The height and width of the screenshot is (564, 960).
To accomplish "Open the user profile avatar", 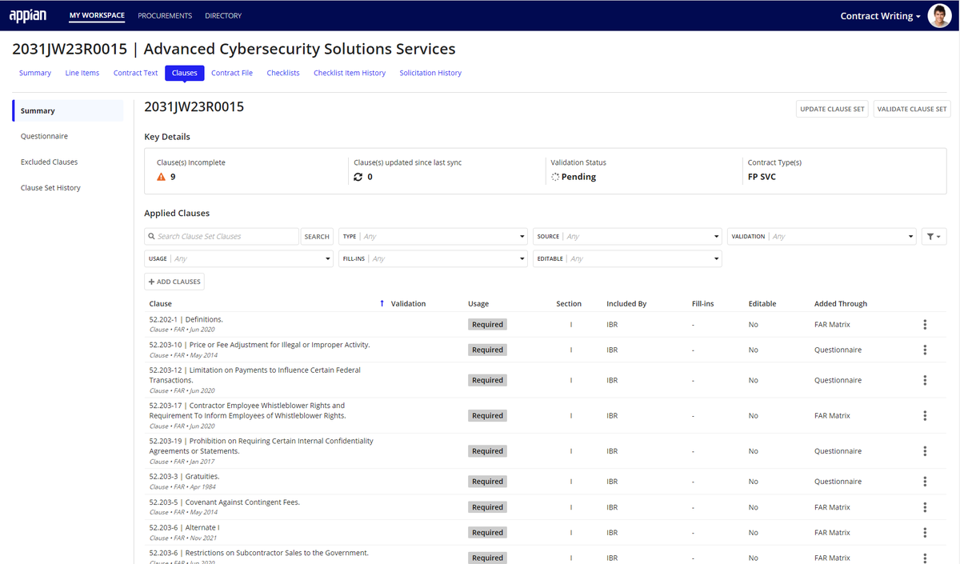I will pos(939,15).
